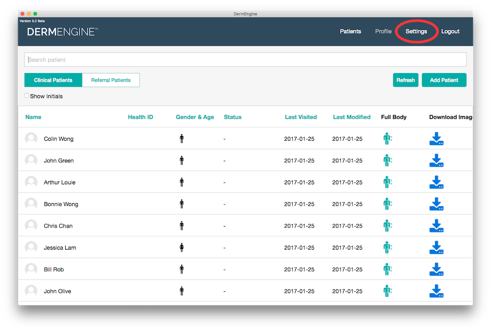Log out using the Logout link
The width and height of the screenshot is (491, 331).
click(450, 31)
